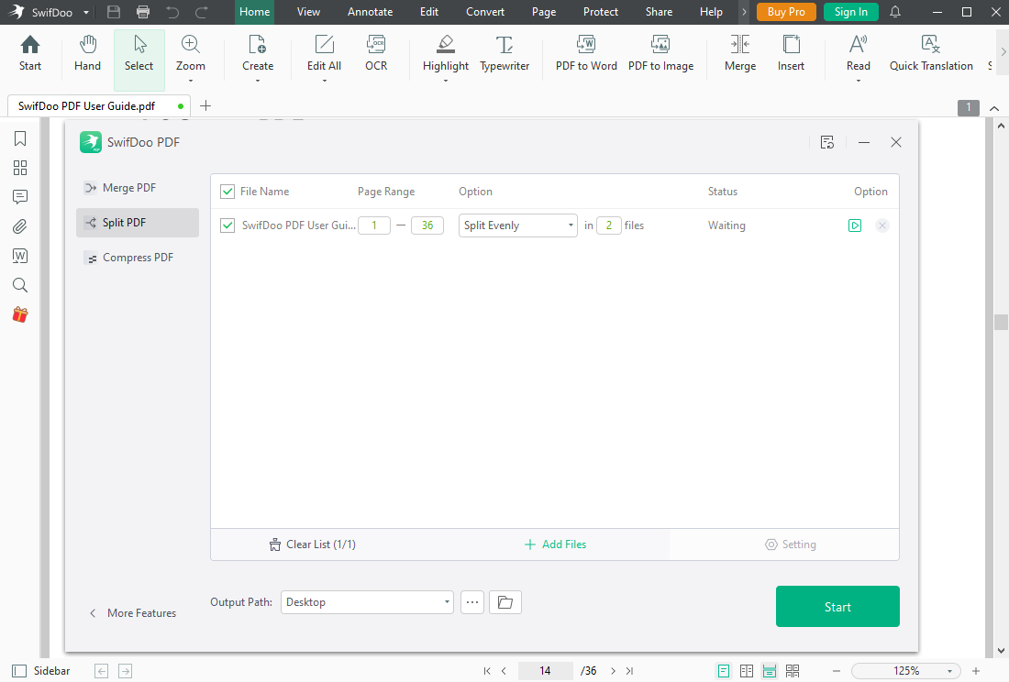Select Compress PDF in the dialog list
The height and width of the screenshot is (682, 1009).
point(137,258)
